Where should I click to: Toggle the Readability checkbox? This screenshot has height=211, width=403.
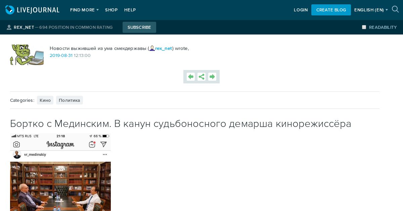click(x=364, y=27)
